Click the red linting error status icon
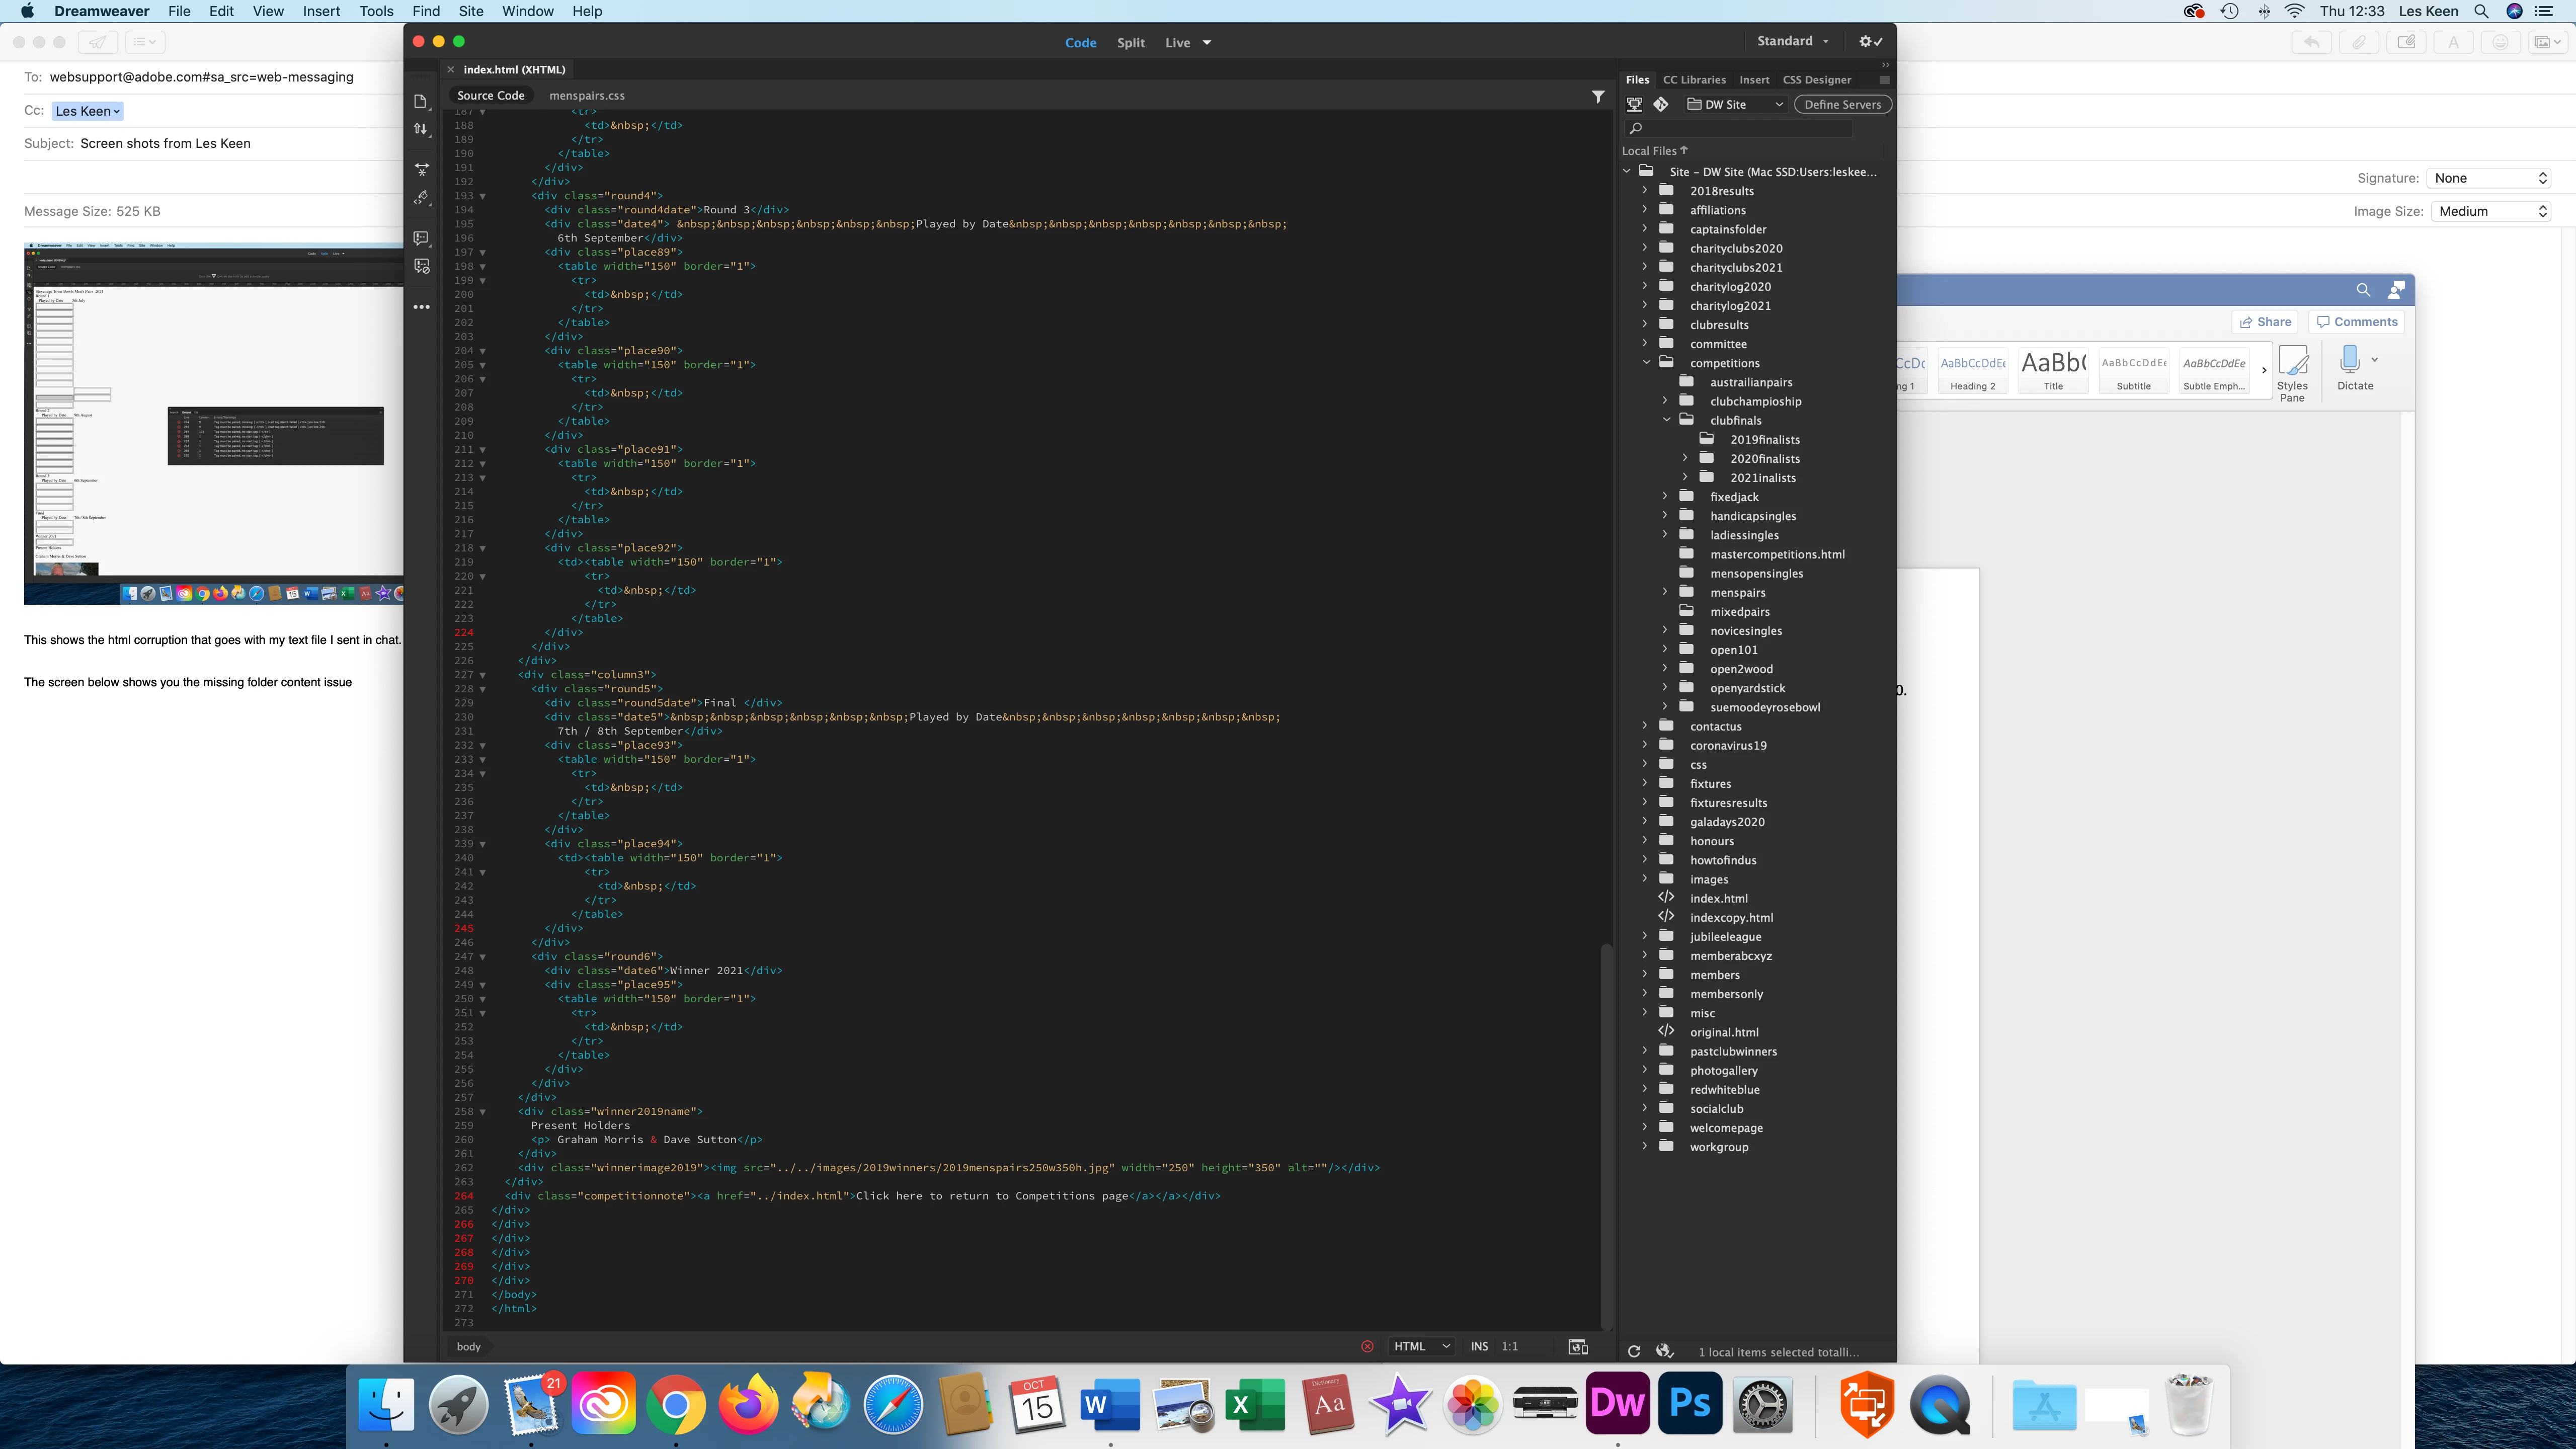Image resolution: width=2576 pixels, height=1449 pixels. click(x=1367, y=1346)
